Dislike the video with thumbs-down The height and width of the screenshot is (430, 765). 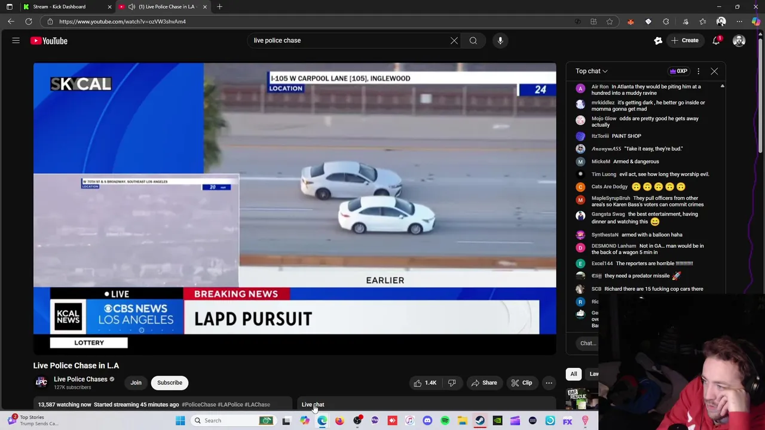click(x=452, y=383)
